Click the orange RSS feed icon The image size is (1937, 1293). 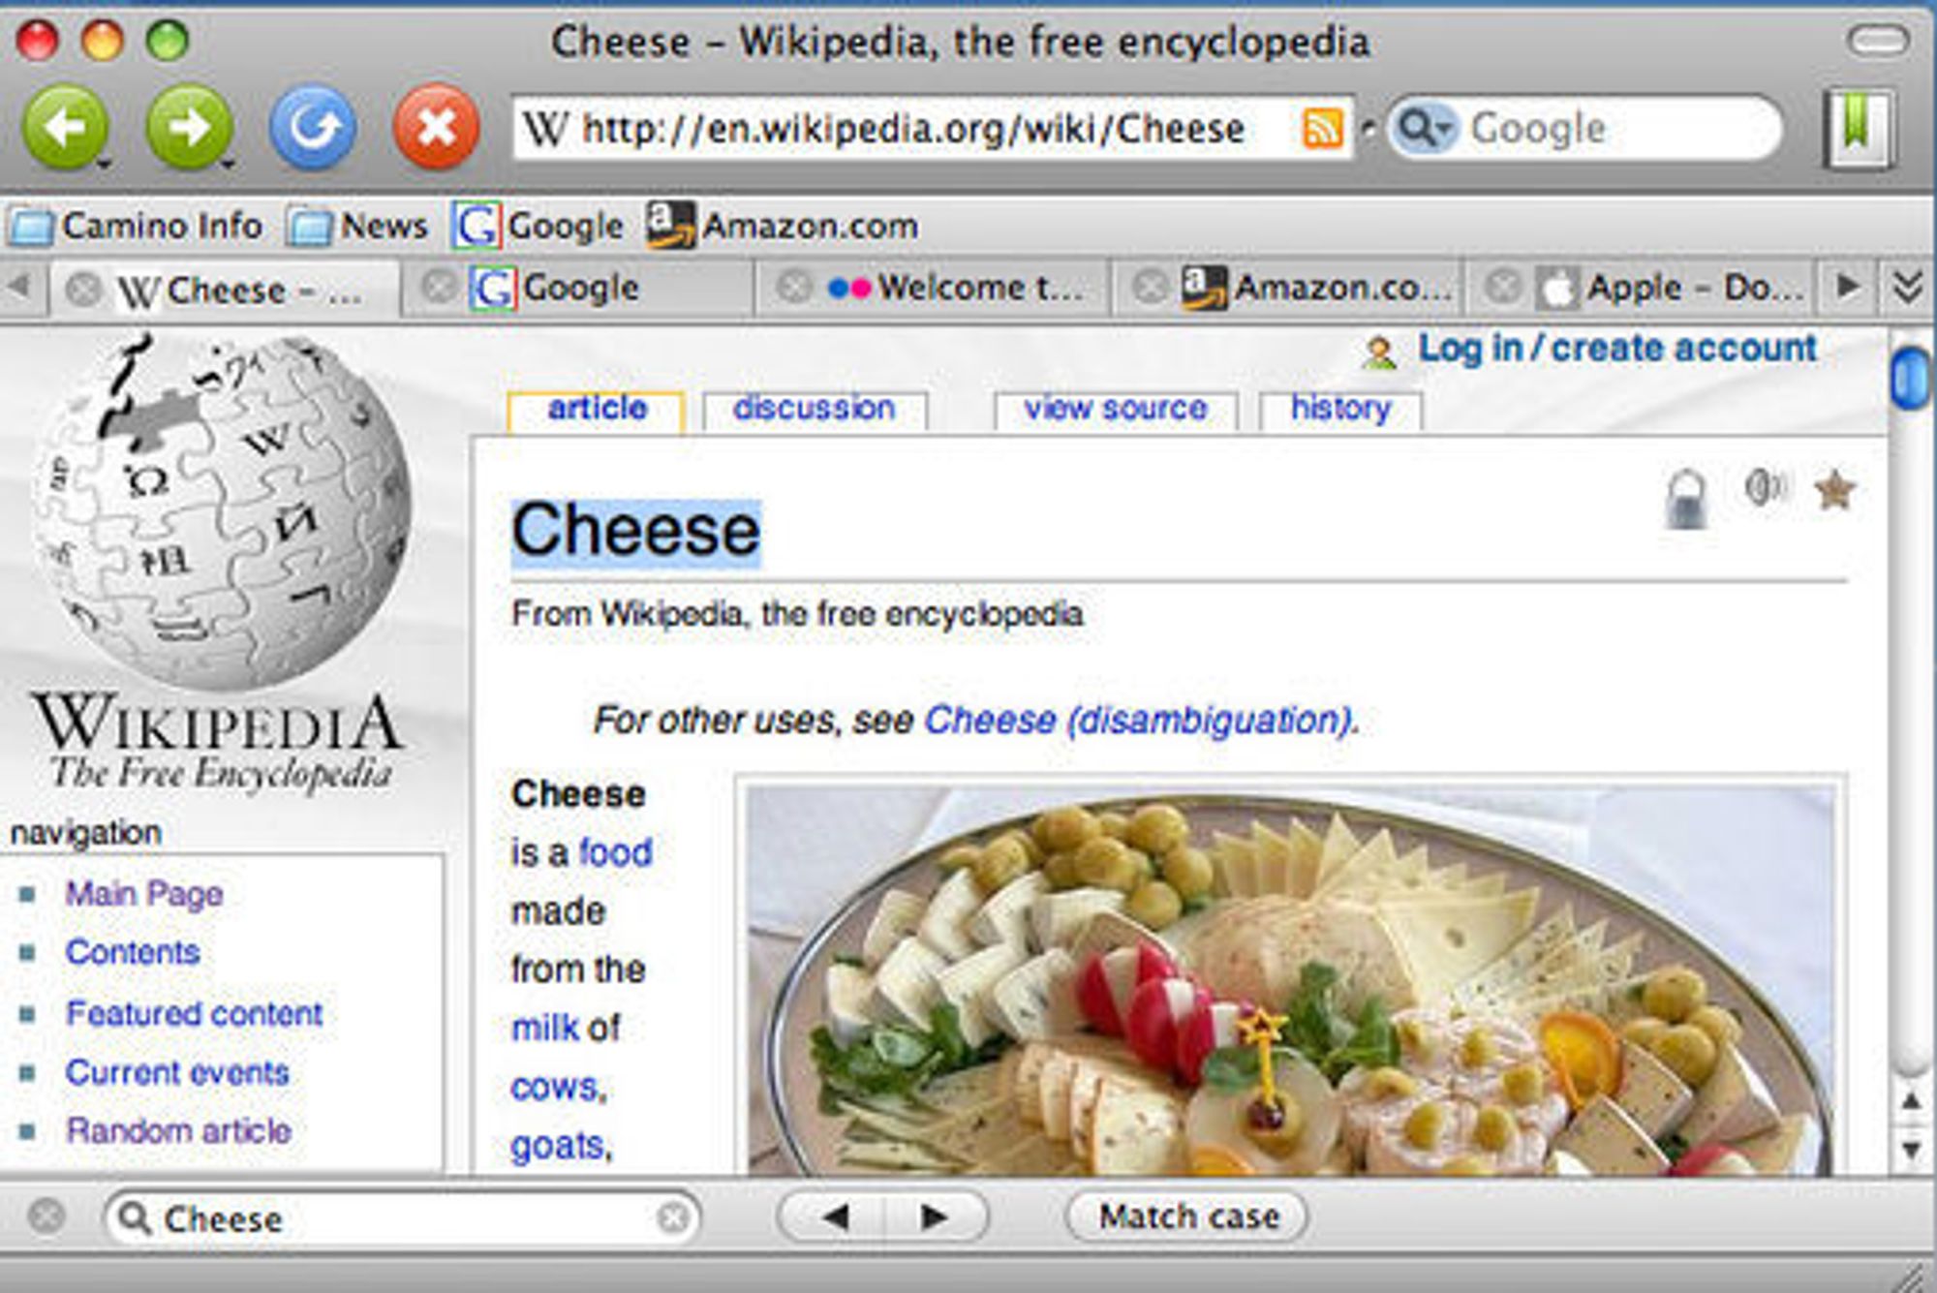coord(1323,128)
